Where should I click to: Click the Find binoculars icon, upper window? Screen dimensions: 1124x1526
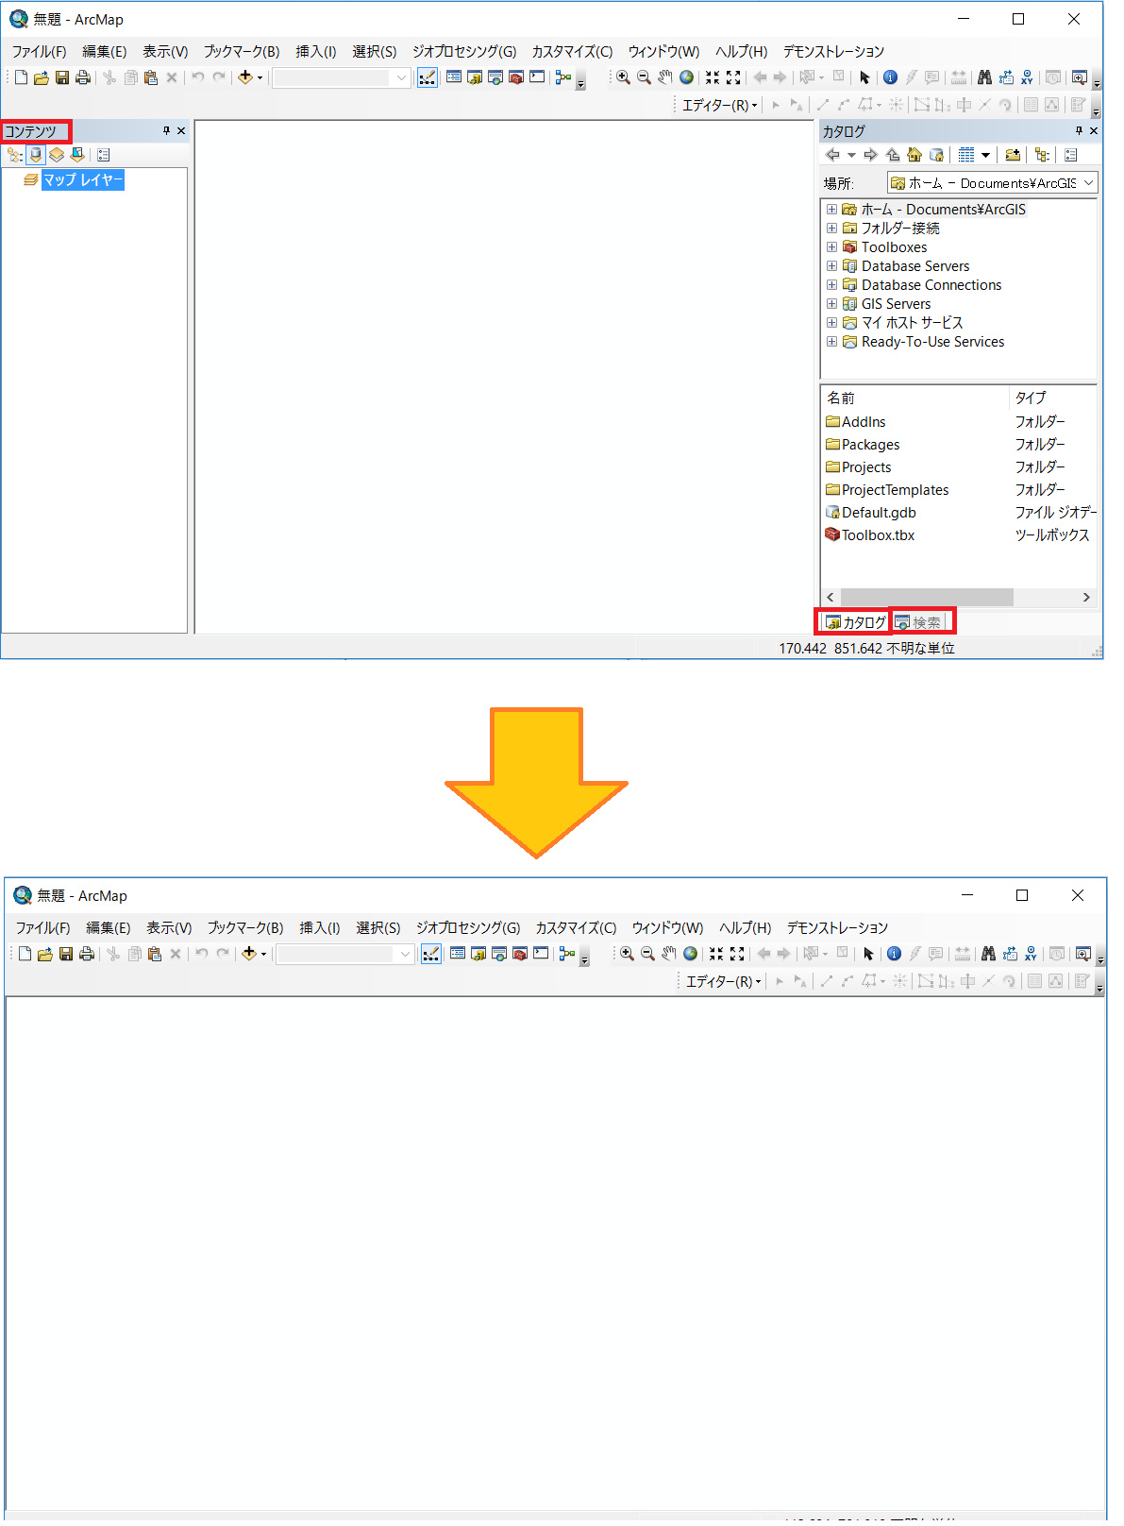(984, 77)
